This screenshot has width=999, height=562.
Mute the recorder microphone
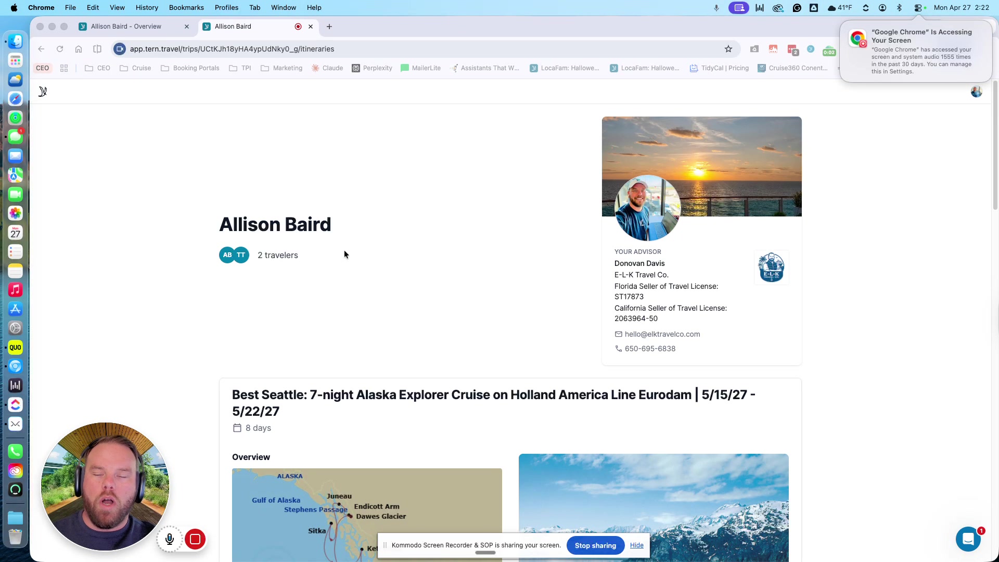tap(170, 539)
